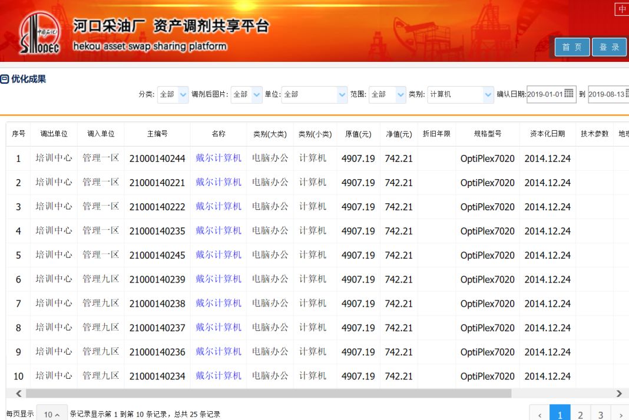Open the 调剂后图片 dropdown
629x420 pixels.
(256, 94)
